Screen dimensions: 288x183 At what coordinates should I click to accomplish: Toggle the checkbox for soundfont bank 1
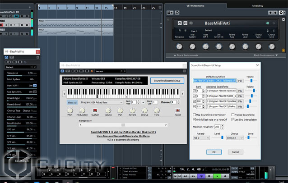coord(194,91)
